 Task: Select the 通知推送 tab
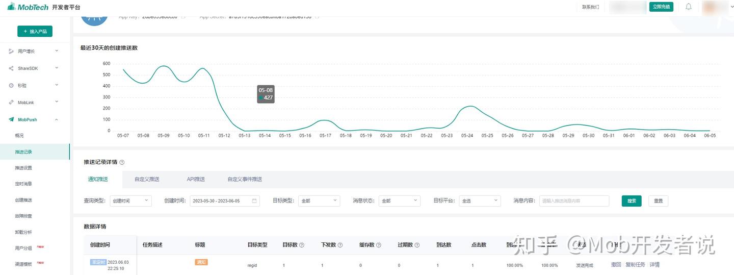pyautogui.click(x=97, y=179)
